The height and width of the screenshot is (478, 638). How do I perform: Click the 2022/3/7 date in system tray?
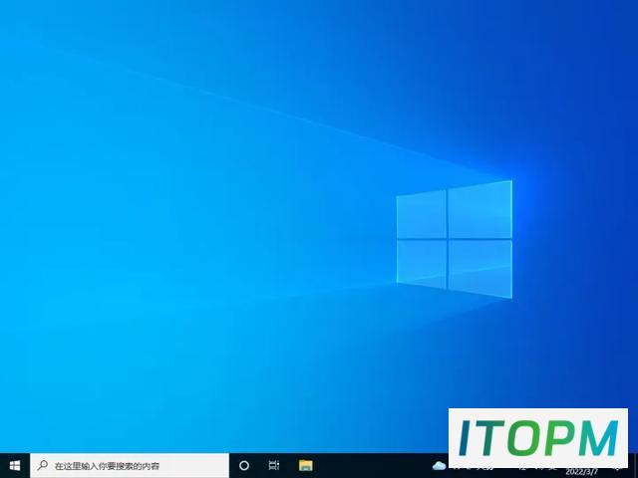click(x=582, y=472)
